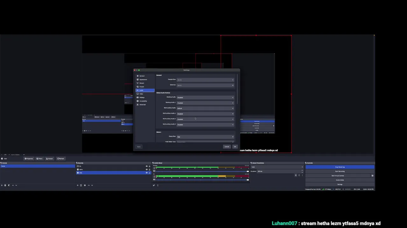Add a new scene with the plus icon
This screenshot has width=407, height=228.
[2, 185]
